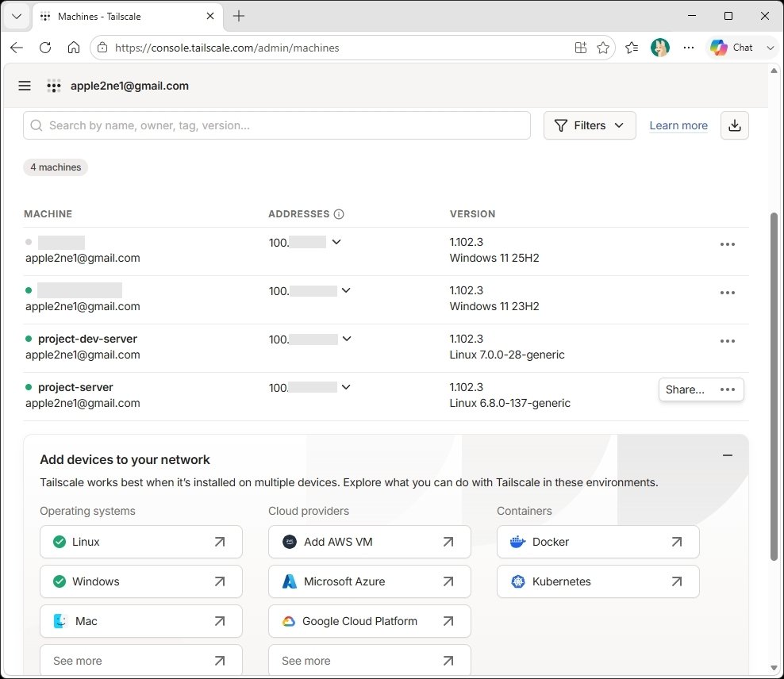The image size is (784, 679).
Task: Follow the Learn more link
Action: pos(678,125)
